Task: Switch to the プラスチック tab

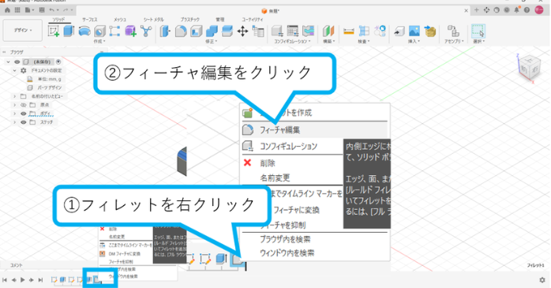Action: click(189, 20)
